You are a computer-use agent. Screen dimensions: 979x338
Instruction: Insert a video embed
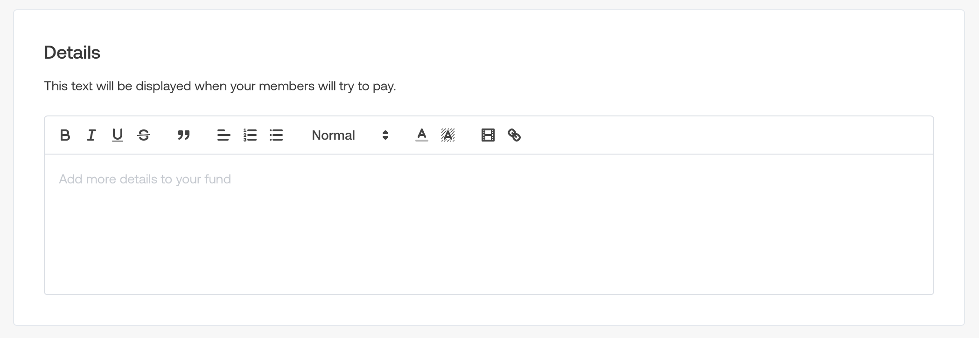pos(488,135)
